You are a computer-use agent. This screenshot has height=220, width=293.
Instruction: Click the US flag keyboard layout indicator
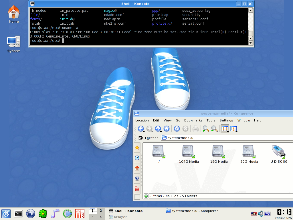[254, 213]
